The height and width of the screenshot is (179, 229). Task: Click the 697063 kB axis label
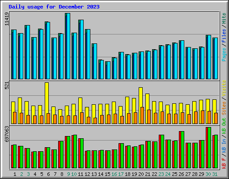(x=7, y=134)
